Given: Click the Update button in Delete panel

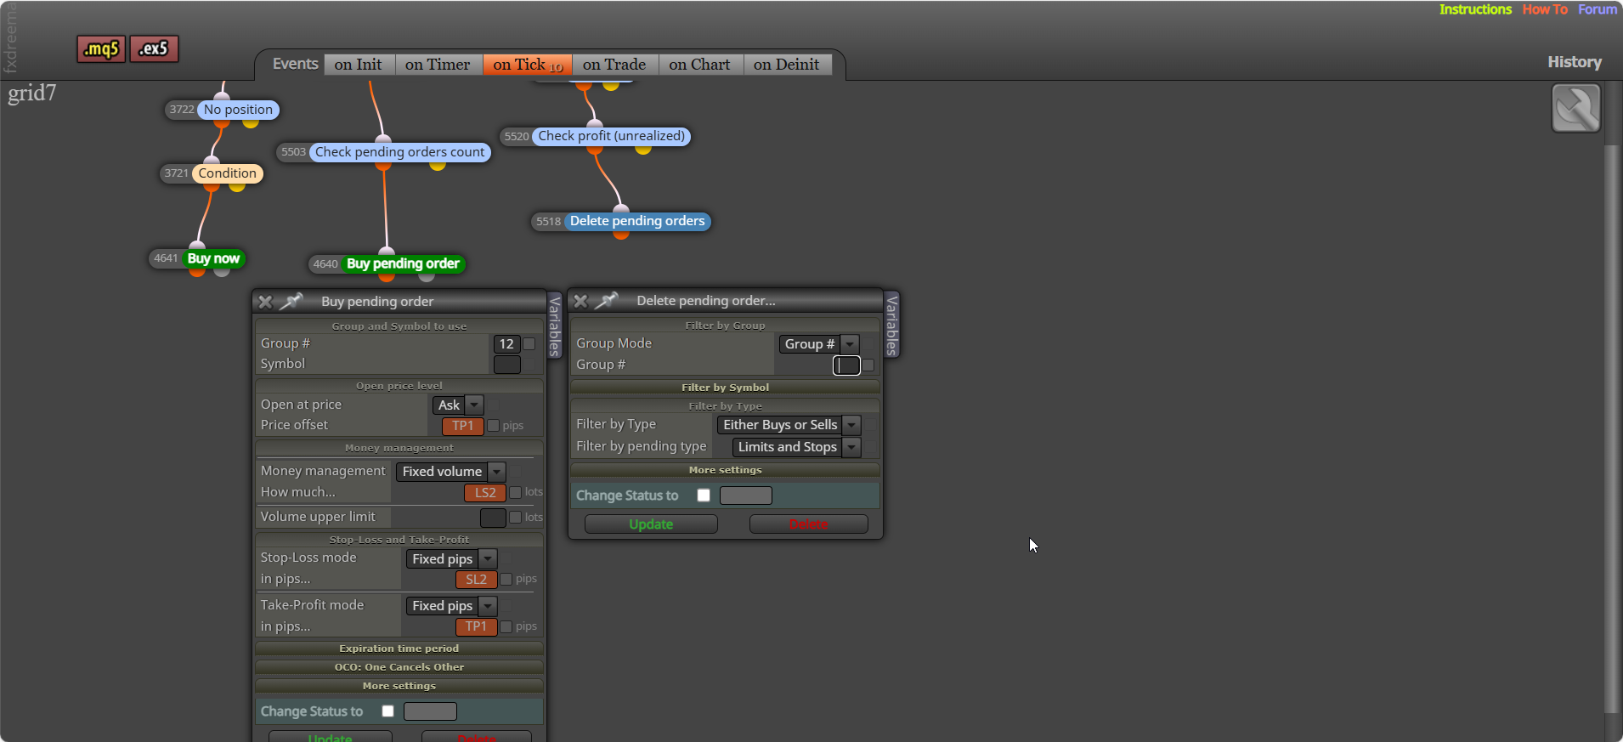Looking at the screenshot, I should pyautogui.click(x=651, y=524).
